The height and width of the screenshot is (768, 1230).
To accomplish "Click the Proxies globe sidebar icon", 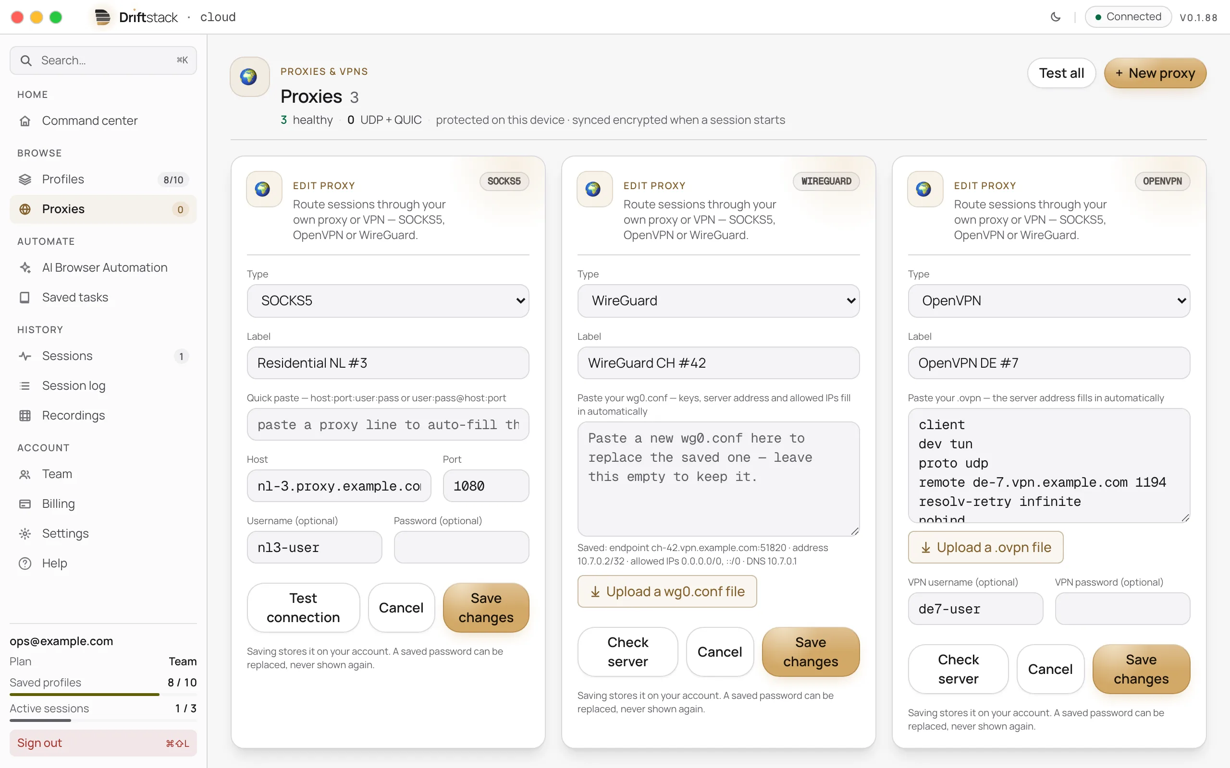I will tap(25, 209).
